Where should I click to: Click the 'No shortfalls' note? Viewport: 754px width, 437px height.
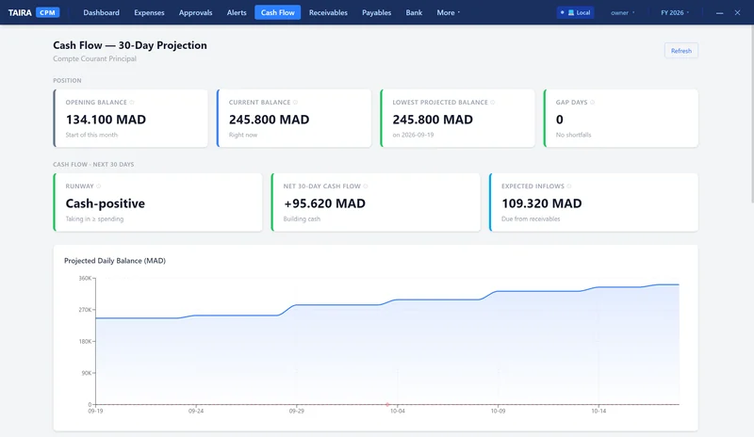[573, 135]
